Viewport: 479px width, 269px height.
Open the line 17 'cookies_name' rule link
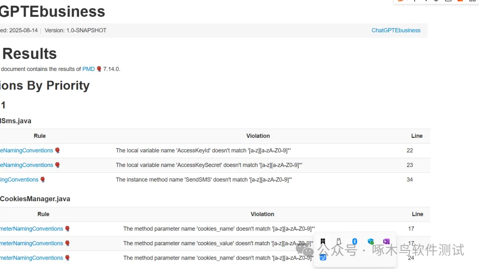(x=31, y=229)
